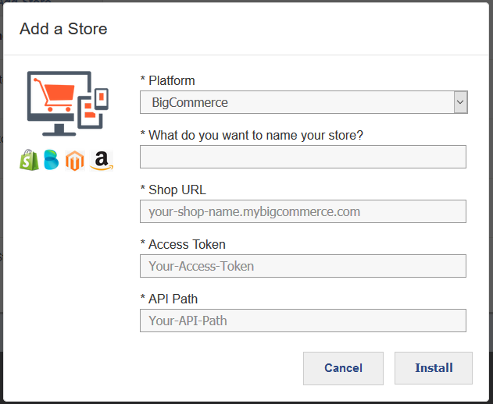The image size is (493, 404).
Task: Open the BigCommerce platform select box
Action: pyautogui.click(x=304, y=102)
